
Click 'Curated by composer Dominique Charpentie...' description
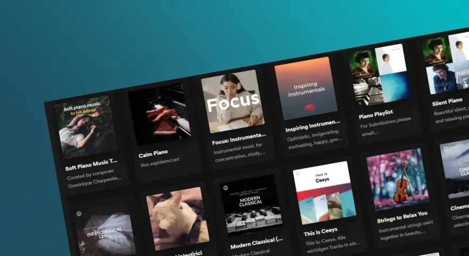[94, 179]
